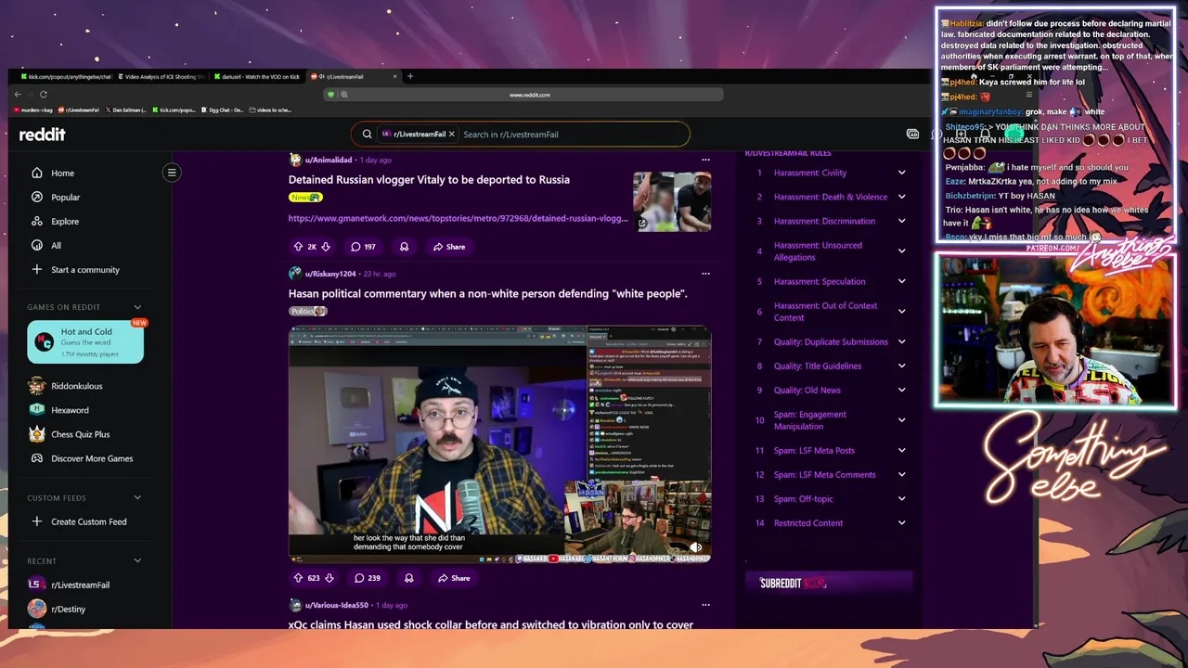This screenshot has width=1188, height=668.
Task: Expand rule 7 Quality: Duplicate Submissions
Action: (x=901, y=341)
